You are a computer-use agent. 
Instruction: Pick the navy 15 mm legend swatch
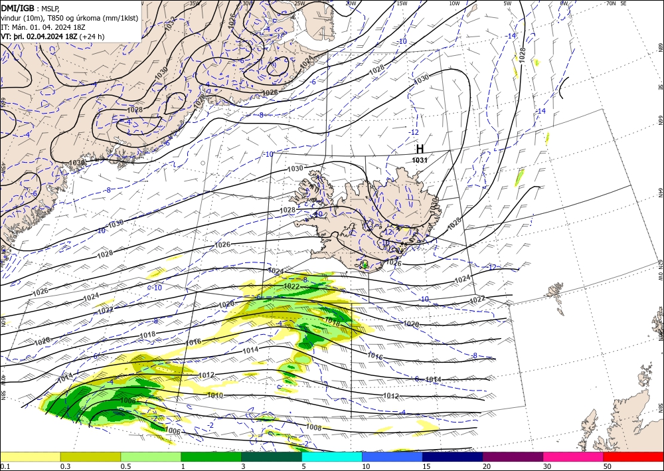(x=453, y=456)
